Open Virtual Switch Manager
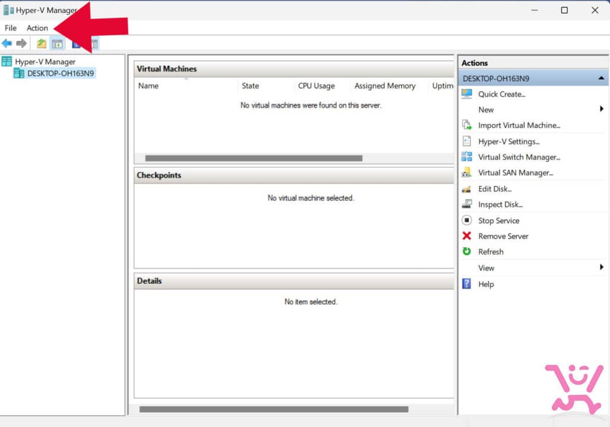610x427 pixels. [519, 157]
